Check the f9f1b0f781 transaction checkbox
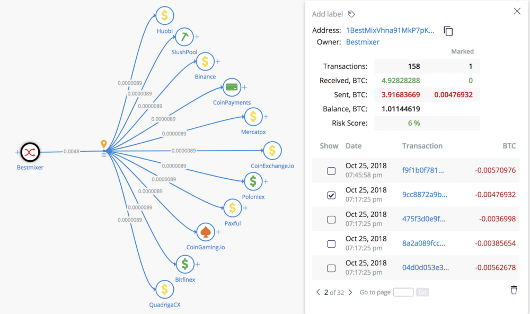The height and width of the screenshot is (314, 530). 331,171
